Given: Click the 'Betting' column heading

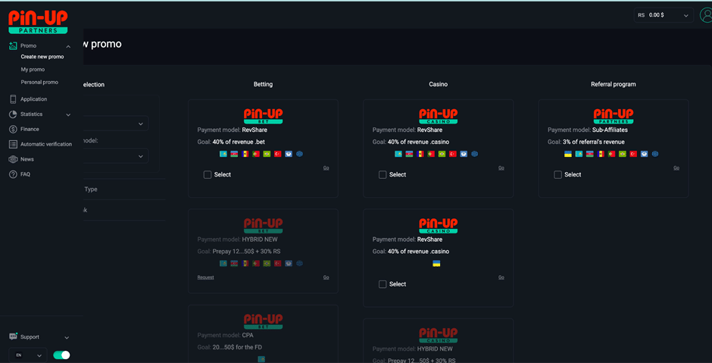Looking at the screenshot, I should (264, 85).
